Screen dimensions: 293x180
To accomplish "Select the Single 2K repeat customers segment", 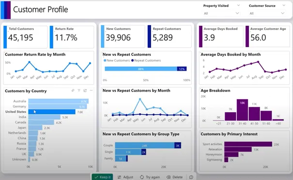I will (144, 152).
